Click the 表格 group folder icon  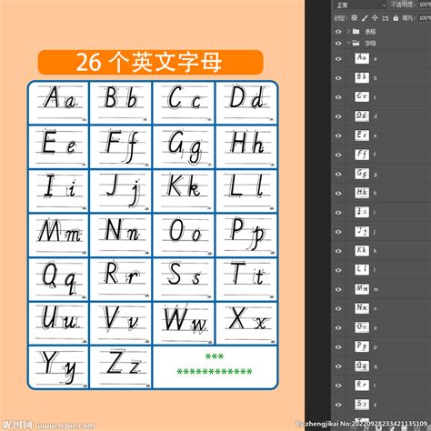pyautogui.click(x=356, y=31)
